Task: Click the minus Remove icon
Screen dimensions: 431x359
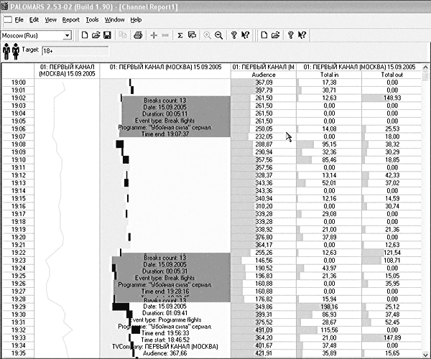Action: pos(165,35)
